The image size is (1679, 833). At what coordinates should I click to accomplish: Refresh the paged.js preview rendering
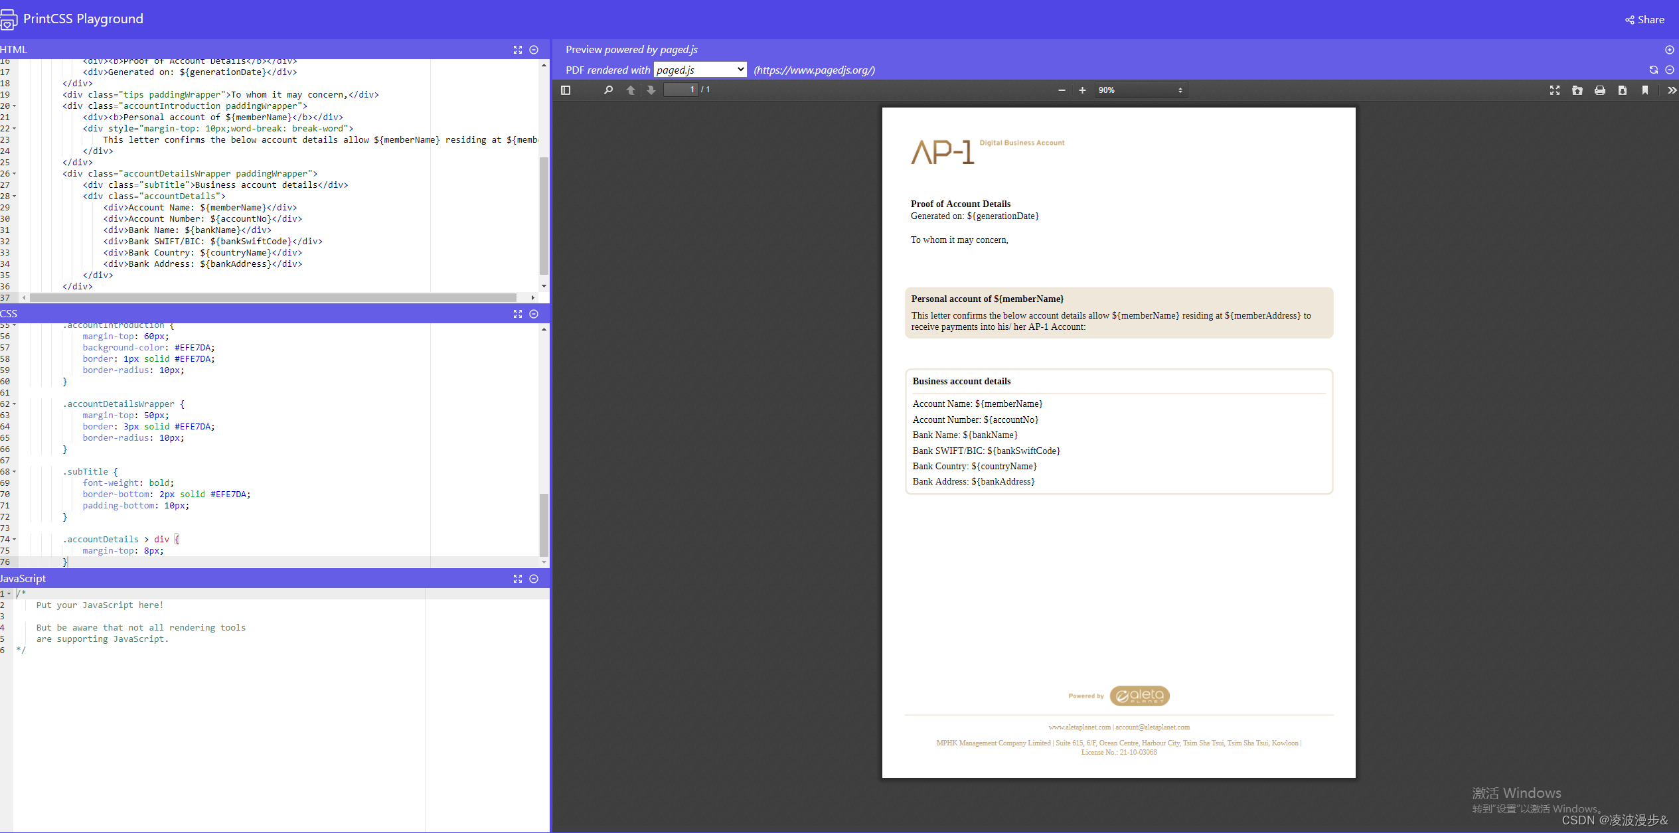(1652, 70)
